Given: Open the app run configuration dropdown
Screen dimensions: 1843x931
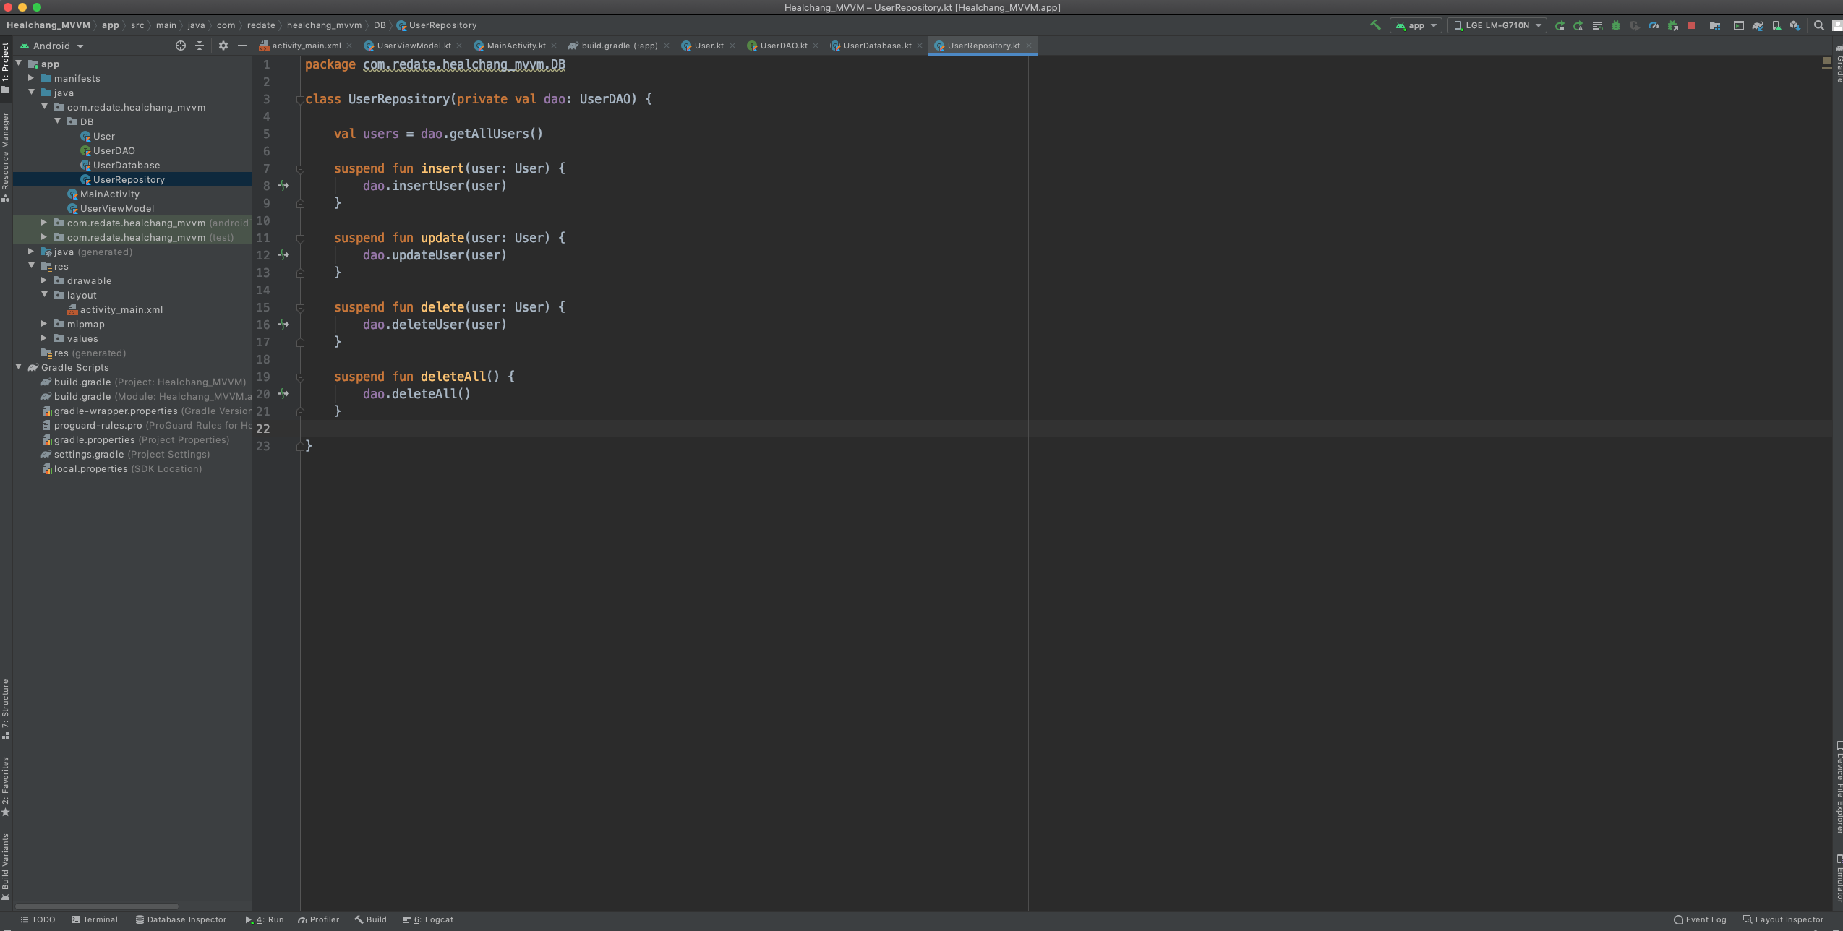Looking at the screenshot, I should (1416, 25).
